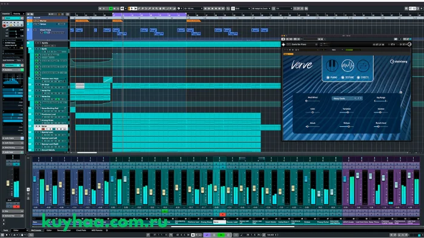Toggle the purple Cycle button in transport
Image resolution: width=424 pixels, height=238 pixels.
[207, 235]
